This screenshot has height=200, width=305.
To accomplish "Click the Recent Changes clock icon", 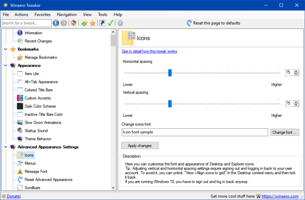I will pyautogui.click(x=20, y=41).
